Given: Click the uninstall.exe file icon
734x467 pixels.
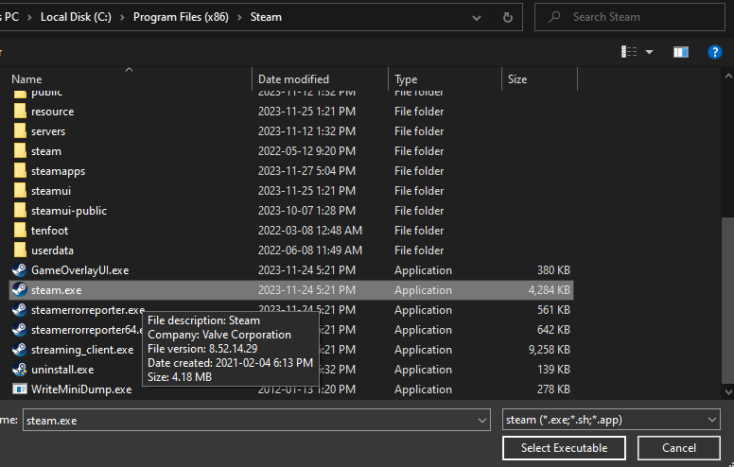Looking at the screenshot, I should click(x=19, y=370).
